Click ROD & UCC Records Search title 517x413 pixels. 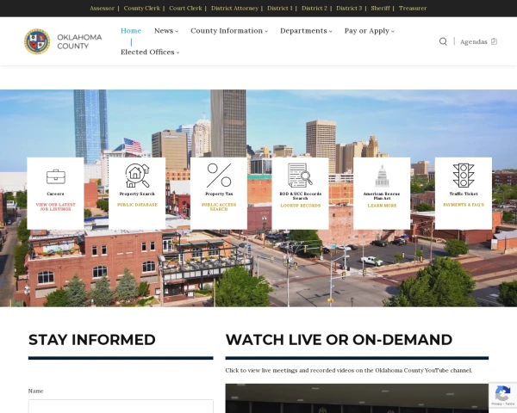(x=301, y=196)
